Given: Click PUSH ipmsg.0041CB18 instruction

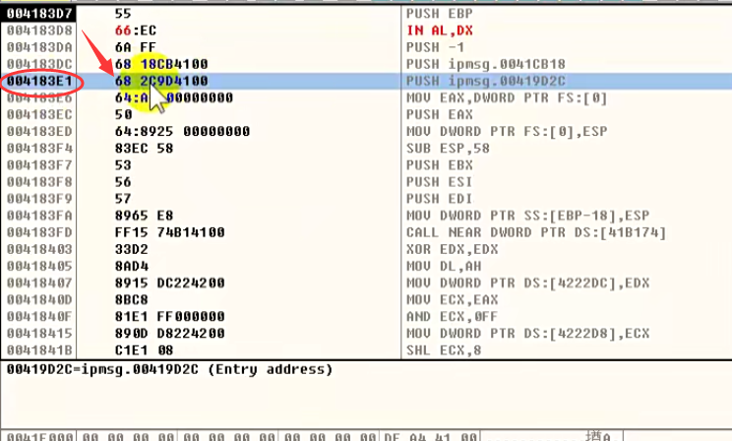Looking at the screenshot, I should click(486, 64).
